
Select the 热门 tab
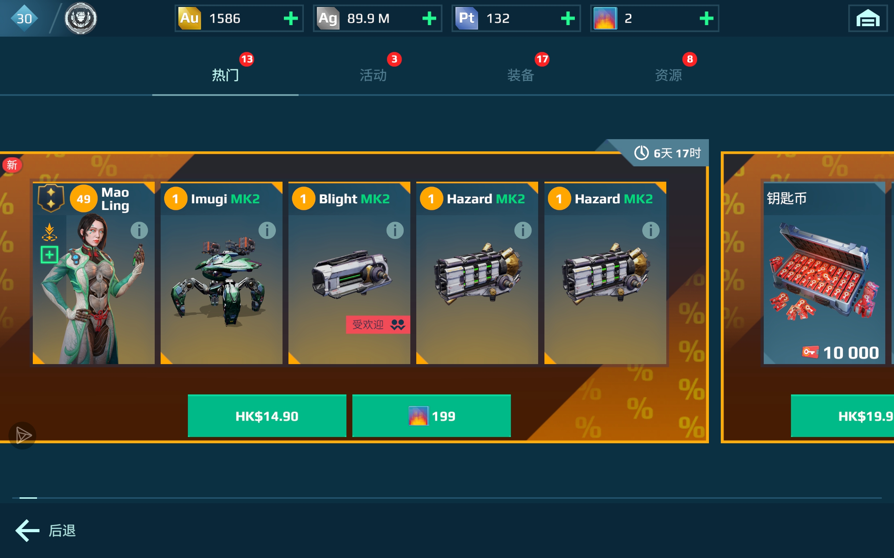pyautogui.click(x=225, y=75)
